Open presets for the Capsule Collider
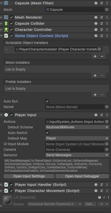 click(102, 23)
